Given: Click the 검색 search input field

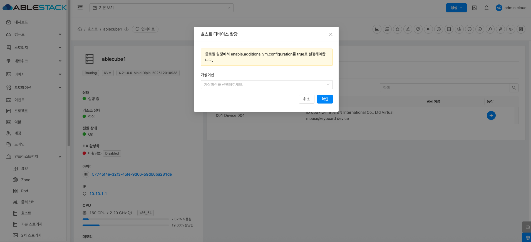Looking at the screenshot, I should coord(445,88).
